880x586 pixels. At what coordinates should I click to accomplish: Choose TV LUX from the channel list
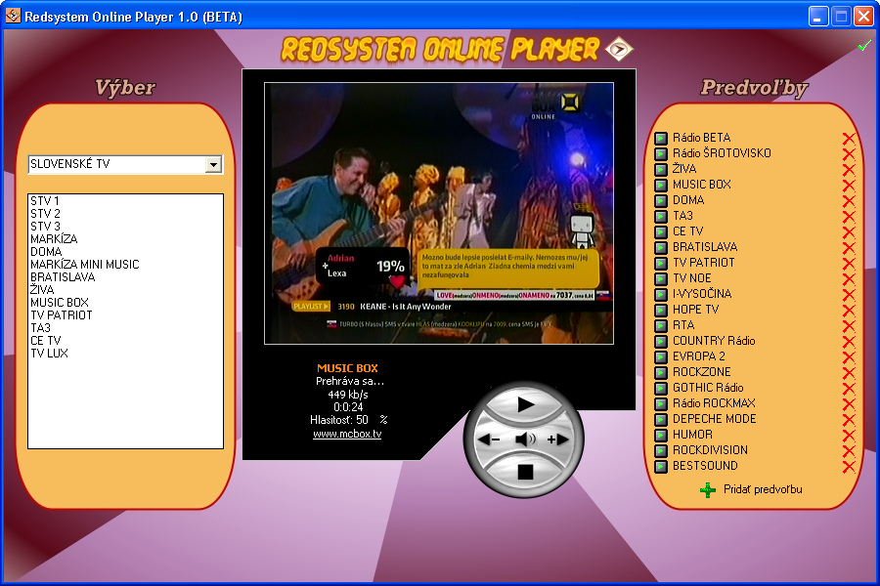pos(50,354)
